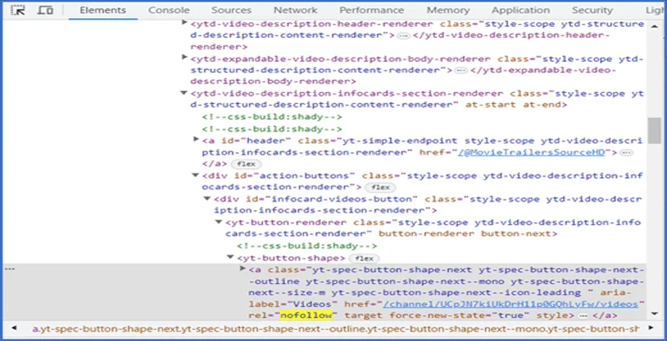Collapse the yt-button-renderer node
The height and width of the screenshot is (341, 667).
(x=218, y=222)
